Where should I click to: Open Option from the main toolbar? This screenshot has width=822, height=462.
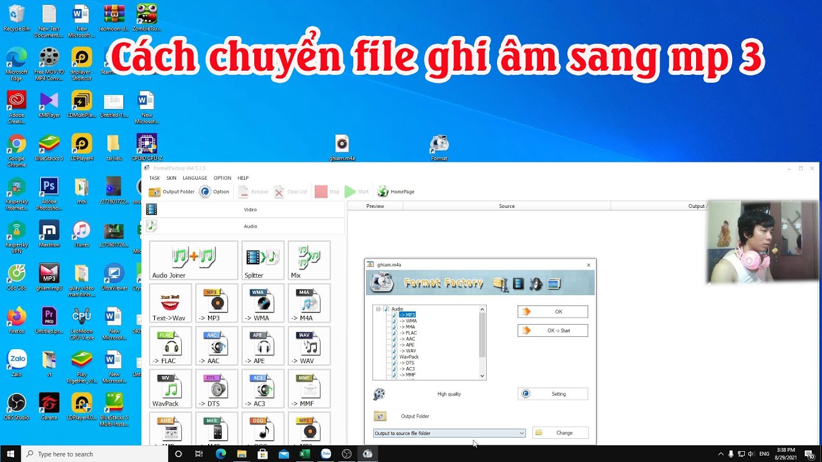pos(214,192)
